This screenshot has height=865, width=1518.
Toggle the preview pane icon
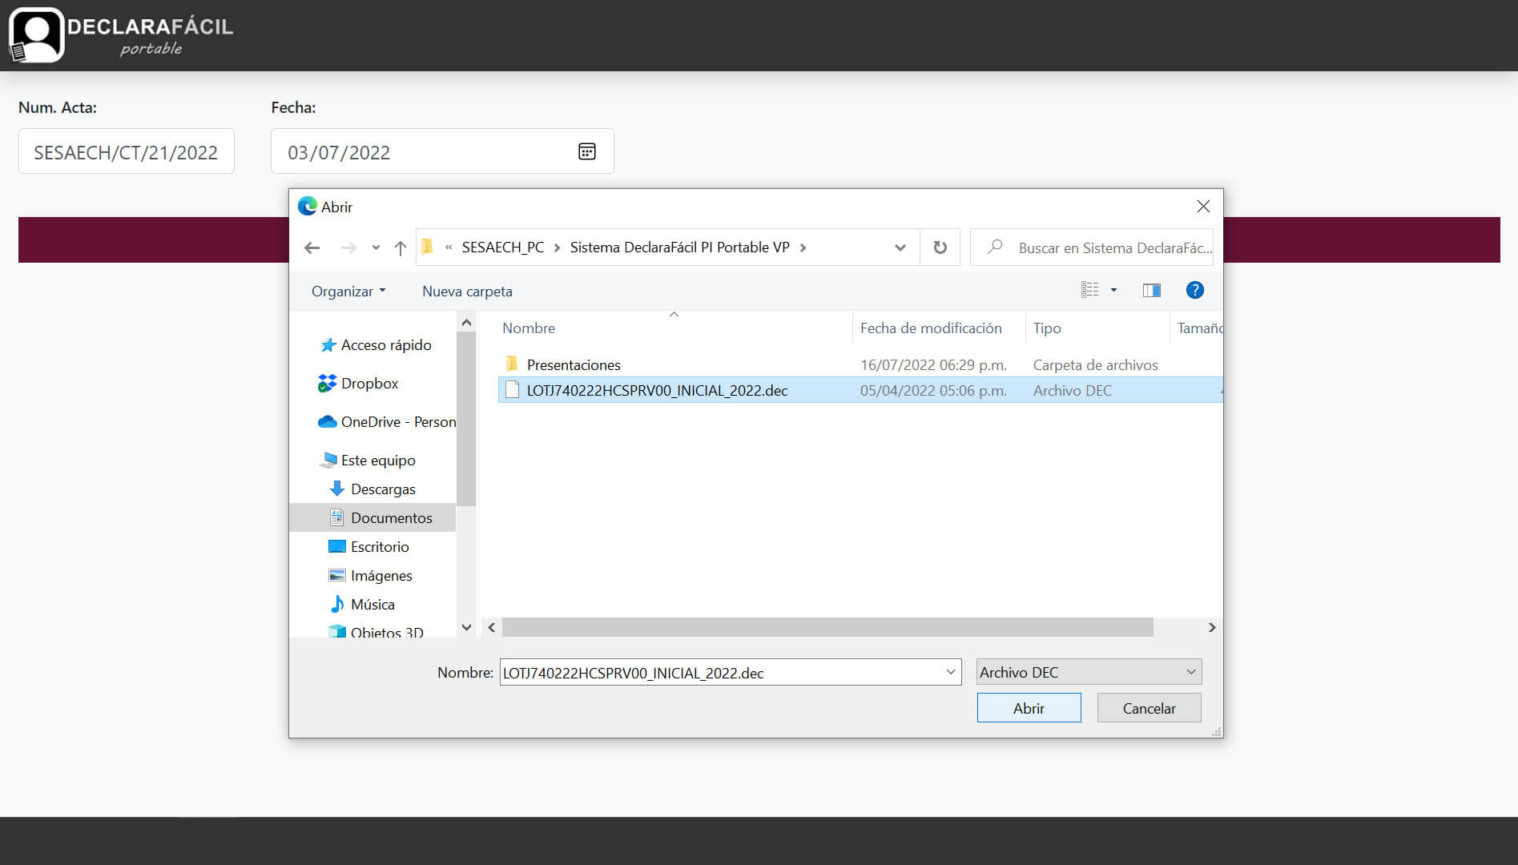[1152, 291]
